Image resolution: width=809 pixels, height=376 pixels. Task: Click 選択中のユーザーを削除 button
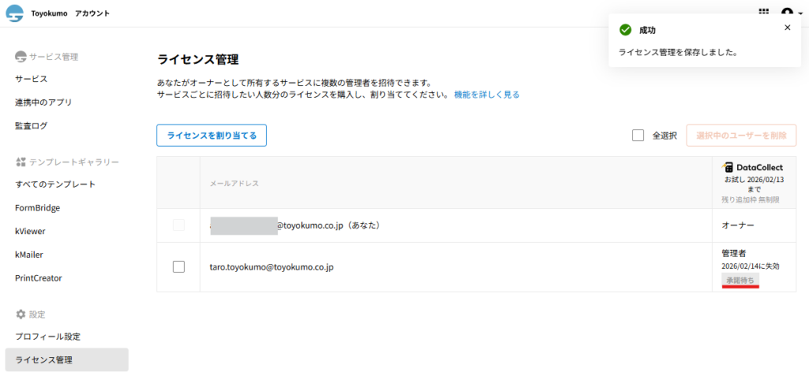(741, 135)
